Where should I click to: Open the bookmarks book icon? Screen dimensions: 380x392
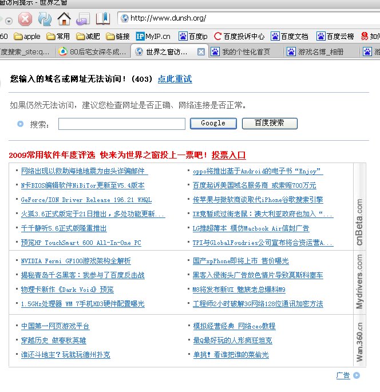pos(103,18)
